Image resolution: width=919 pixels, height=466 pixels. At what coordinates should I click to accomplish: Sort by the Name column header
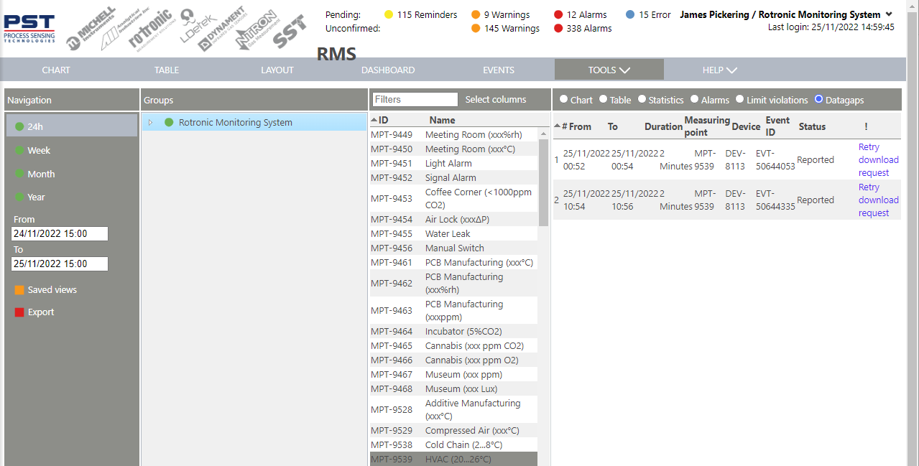442,120
